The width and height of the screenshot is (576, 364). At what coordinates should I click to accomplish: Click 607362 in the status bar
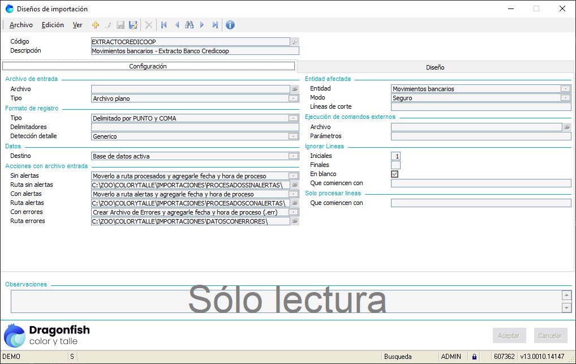(x=504, y=357)
